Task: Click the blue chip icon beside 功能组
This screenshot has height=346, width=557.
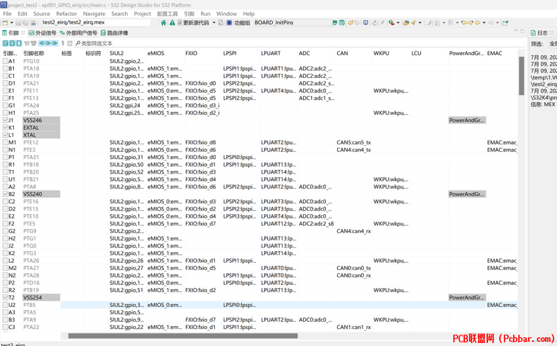Action: pos(230,23)
